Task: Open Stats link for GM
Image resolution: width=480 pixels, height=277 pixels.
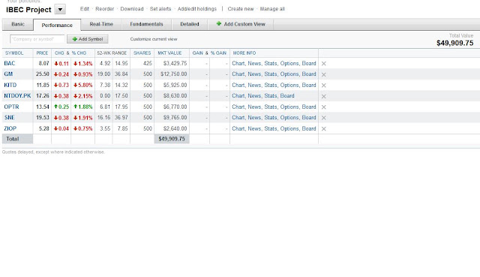Action: pyautogui.click(x=271, y=74)
